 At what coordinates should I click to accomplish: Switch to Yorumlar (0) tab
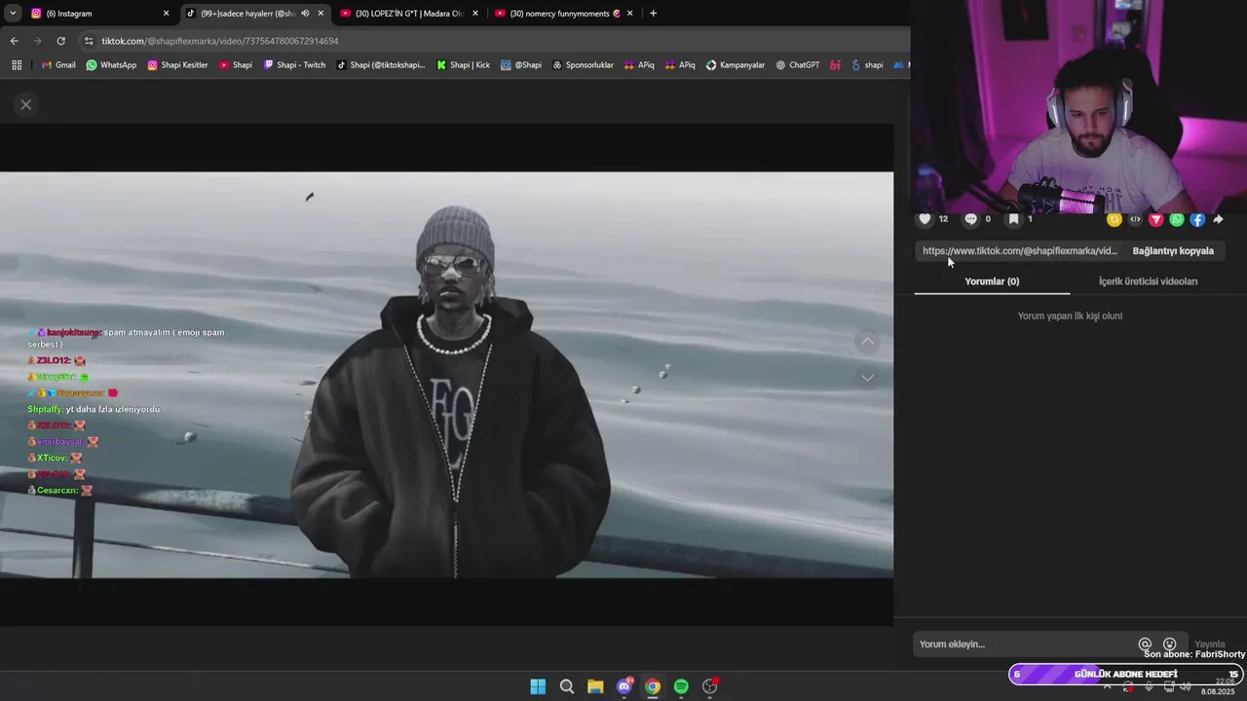992,281
